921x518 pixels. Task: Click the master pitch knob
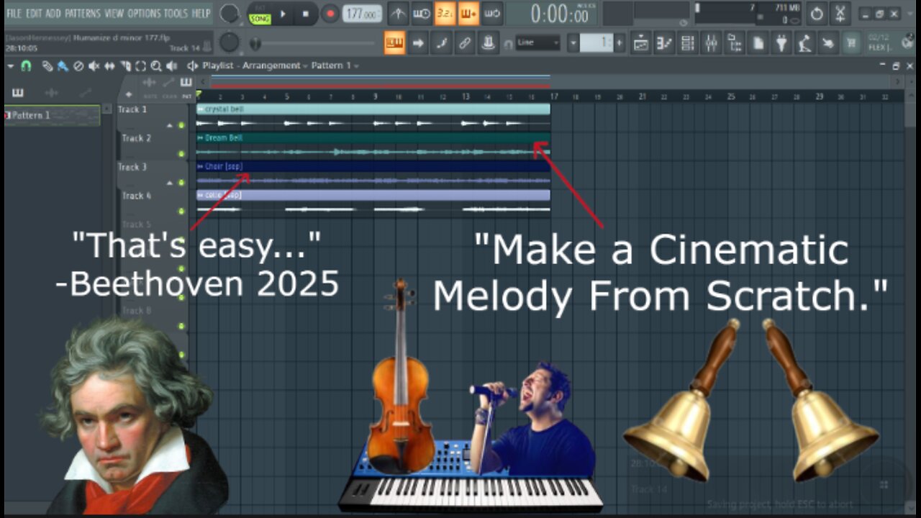(230, 43)
